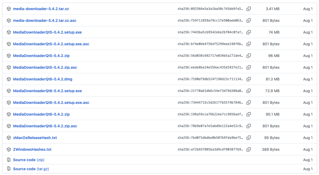Screen dimensions: 319x175
Task: Copy hash of MediaDownloaderQt6-5.4.2.dmg
Action: pyautogui.click(x=249, y=79)
